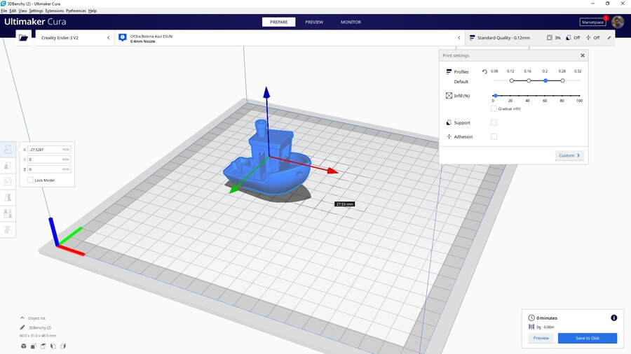631x354 pixels.
Task: Click the pencil icon in print settings summary
Action: click(609, 38)
